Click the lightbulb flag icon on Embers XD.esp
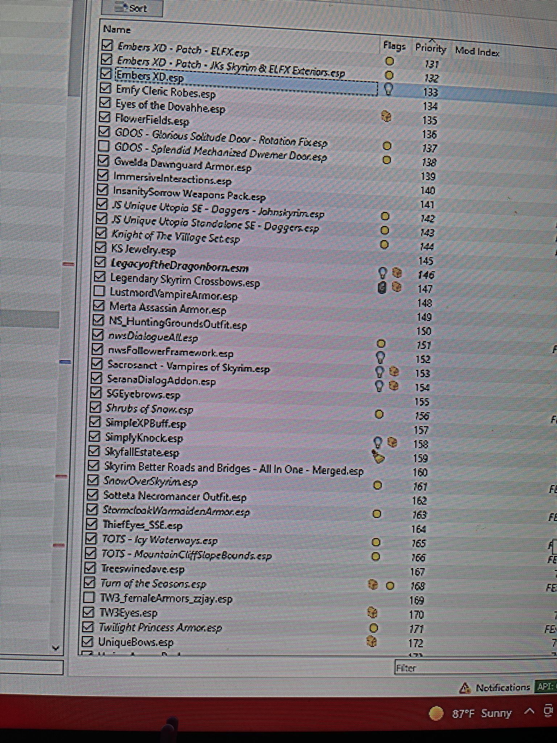 point(388,89)
